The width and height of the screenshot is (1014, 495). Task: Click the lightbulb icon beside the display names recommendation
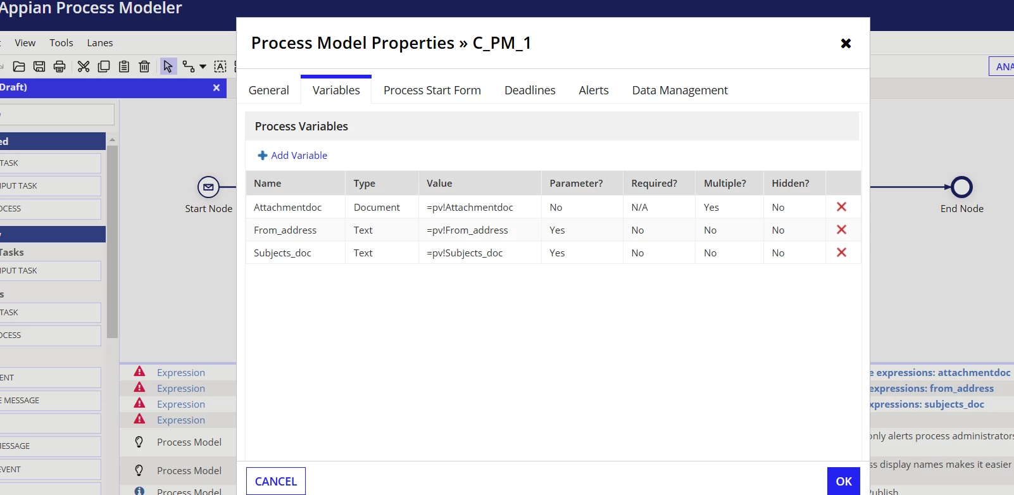coord(139,470)
